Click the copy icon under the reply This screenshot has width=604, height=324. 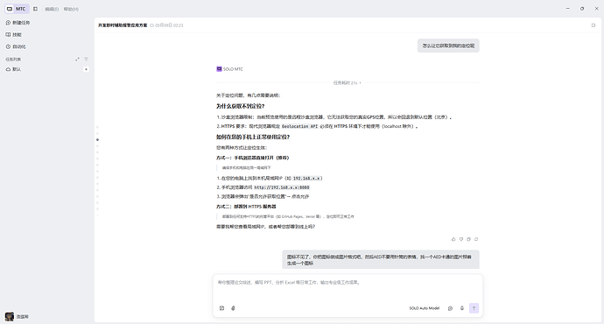469,239
